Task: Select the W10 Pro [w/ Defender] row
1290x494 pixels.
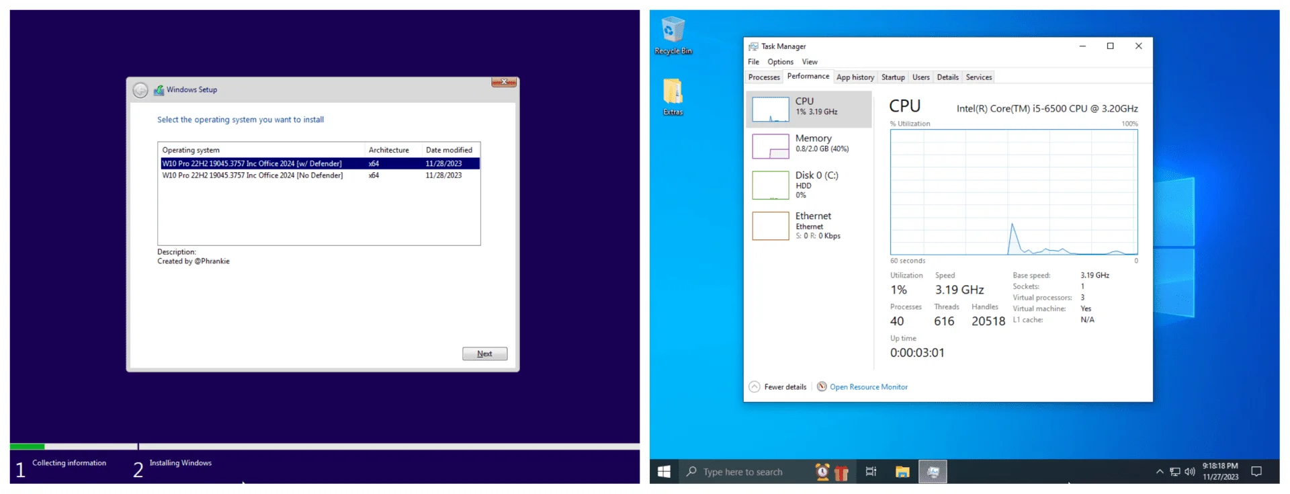Action: point(320,163)
